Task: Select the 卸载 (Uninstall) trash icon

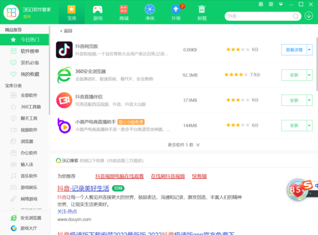Action: click(202, 10)
